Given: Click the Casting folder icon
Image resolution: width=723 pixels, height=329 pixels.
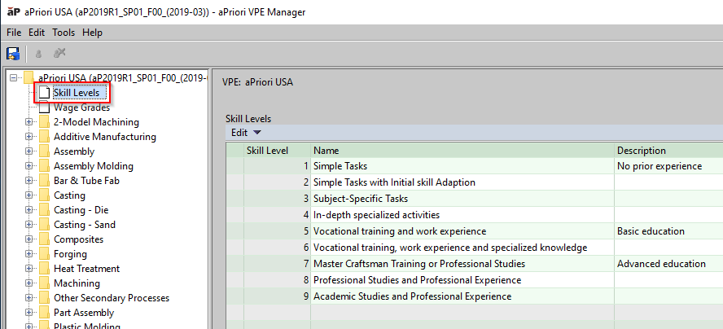Looking at the screenshot, I should (44, 195).
